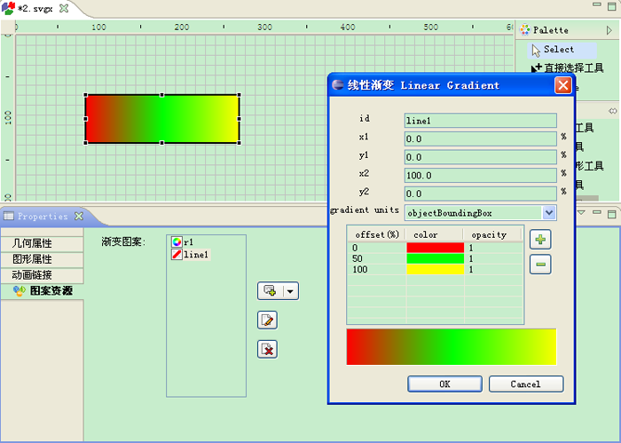Click the id field containing line1
The height and width of the screenshot is (443, 621).
[481, 121]
